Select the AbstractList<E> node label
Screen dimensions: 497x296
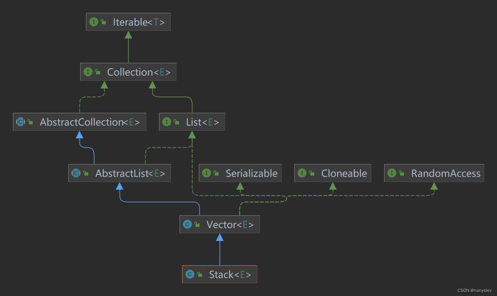pos(130,173)
